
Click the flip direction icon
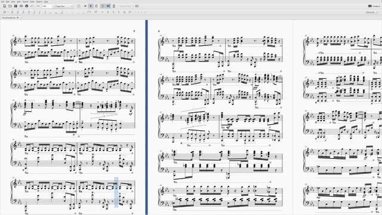(130, 12)
